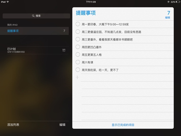Tap the plus icon to add reminder
The width and height of the screenshot is (181, 136).
[x=77, y=77]
